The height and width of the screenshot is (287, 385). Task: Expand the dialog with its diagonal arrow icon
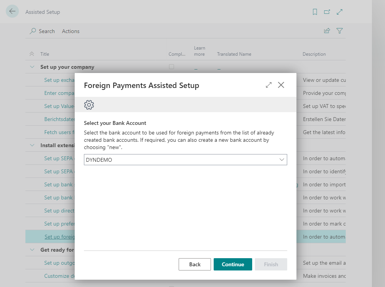pyautogui.click(x=268, y=85)
